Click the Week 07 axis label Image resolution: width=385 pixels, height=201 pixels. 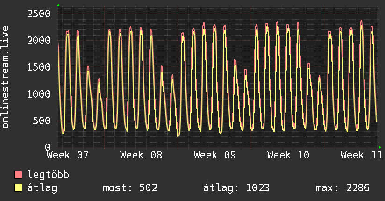[68, 155]
